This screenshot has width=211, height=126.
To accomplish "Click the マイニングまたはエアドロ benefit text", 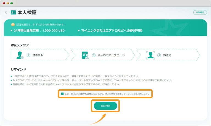I will [111, 30].
